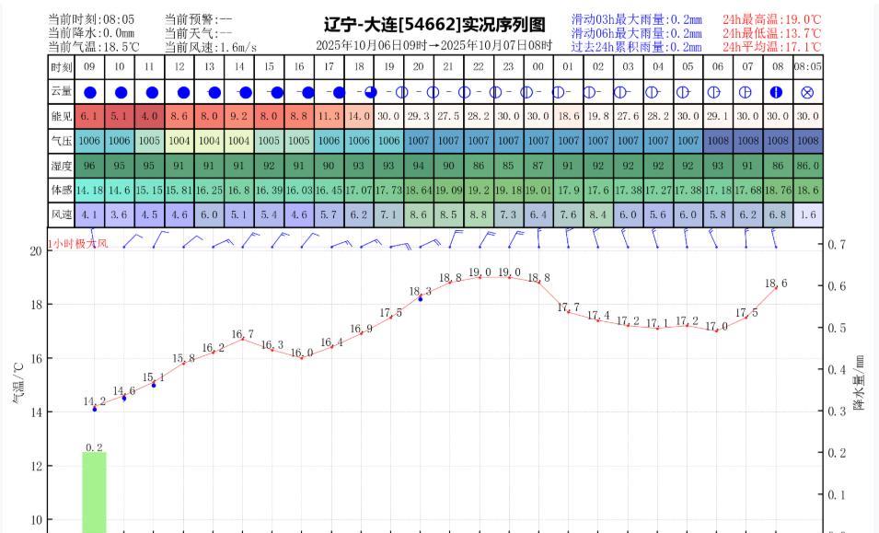Click the 当前天气 status text
Viewport: 879px width, 533px height.
[x=199, y=33]
